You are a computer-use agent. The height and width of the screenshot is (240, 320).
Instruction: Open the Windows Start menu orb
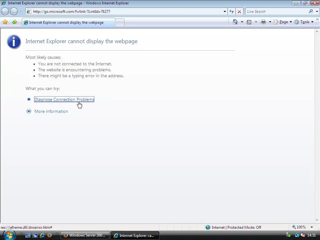pos(9,236)
